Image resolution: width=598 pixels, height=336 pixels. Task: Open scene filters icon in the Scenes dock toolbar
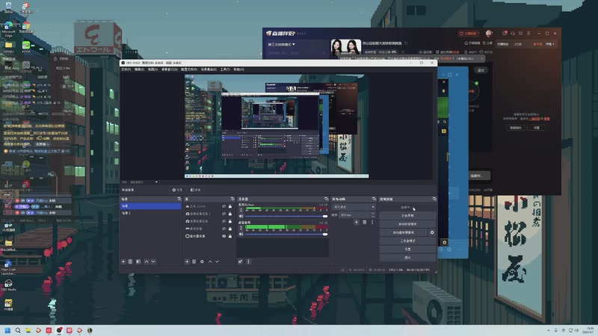coord(138,262)
